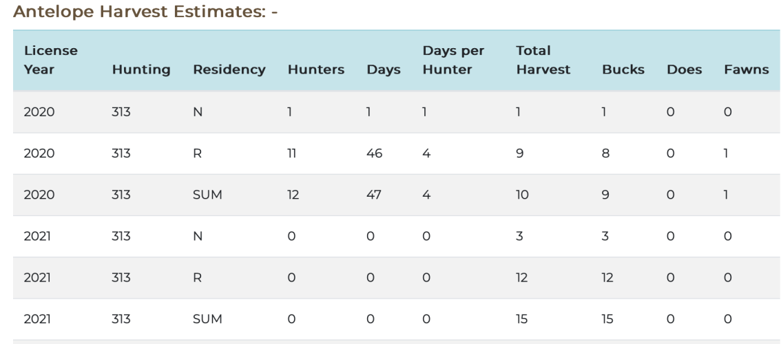Click the License Year column header
This screenshot has width=781, height=344.
50,61
